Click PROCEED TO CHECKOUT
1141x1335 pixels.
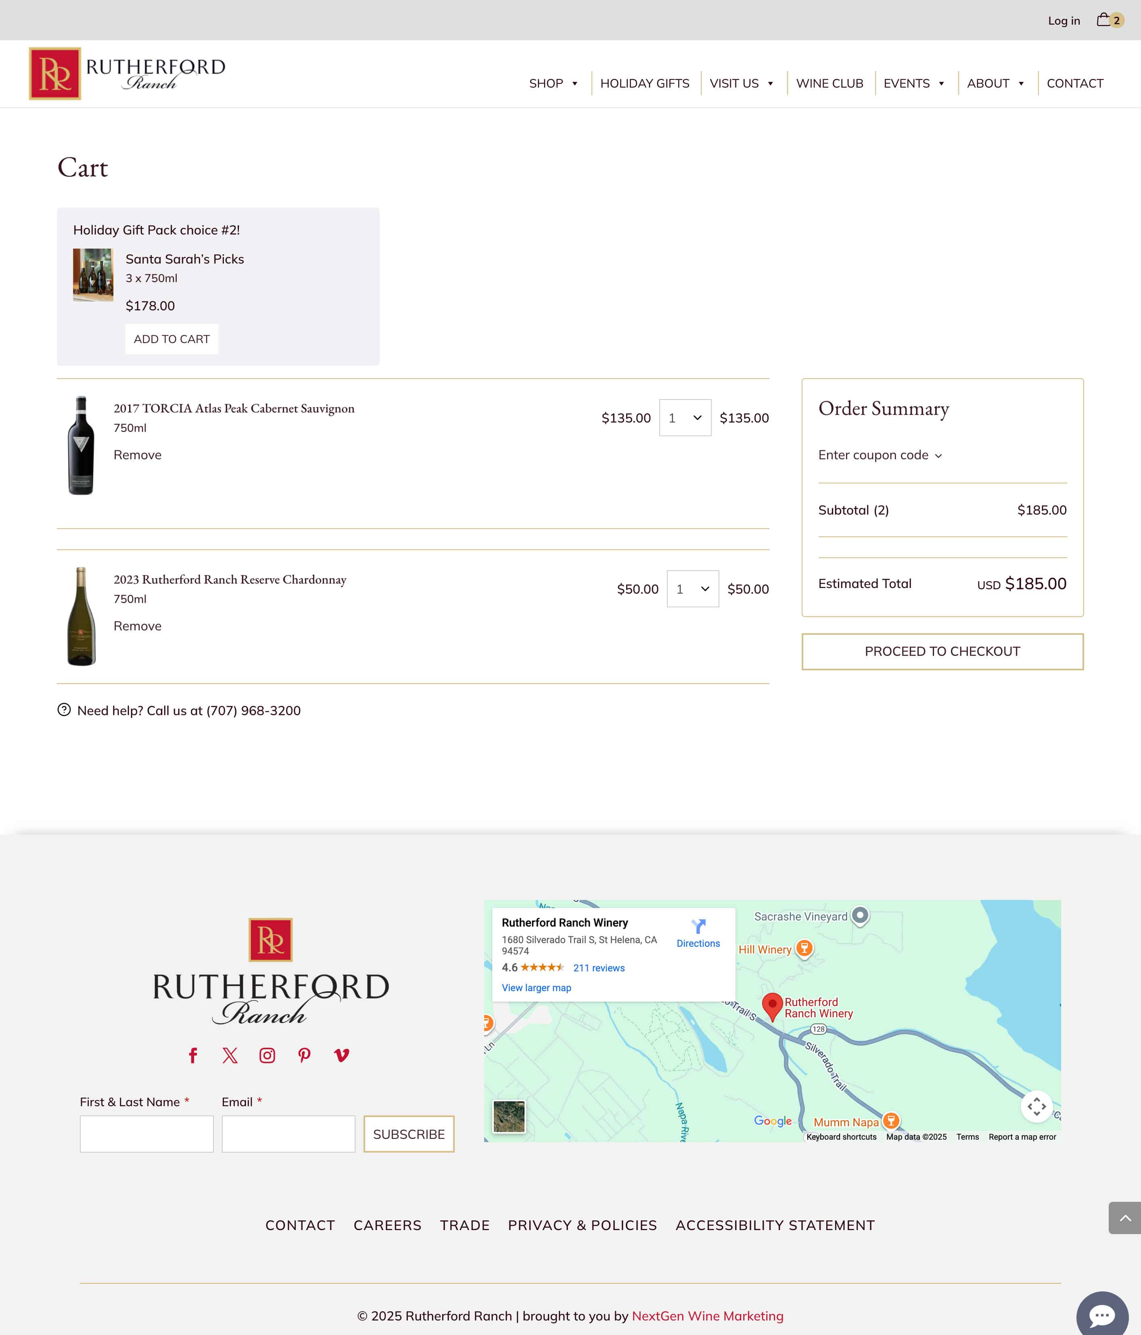[942, 651]
